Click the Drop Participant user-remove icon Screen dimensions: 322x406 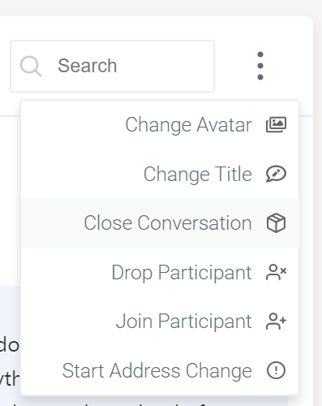(276, 272)
